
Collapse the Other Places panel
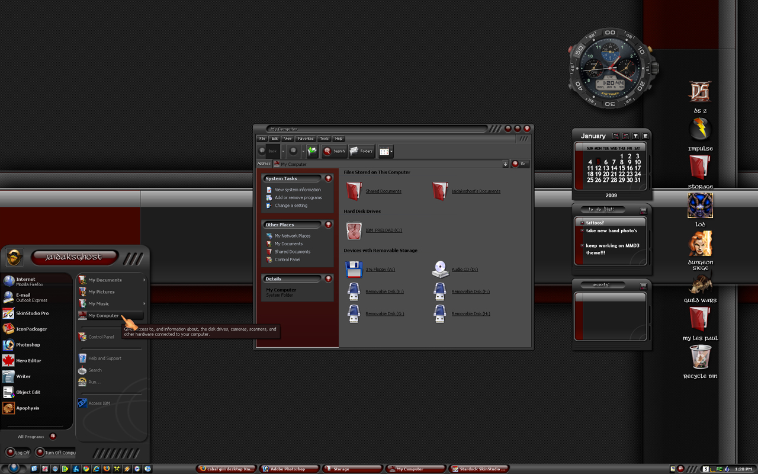click(x=328, y=225)
